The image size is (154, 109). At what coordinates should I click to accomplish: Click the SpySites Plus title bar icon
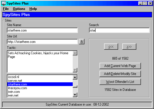[4, 3]
